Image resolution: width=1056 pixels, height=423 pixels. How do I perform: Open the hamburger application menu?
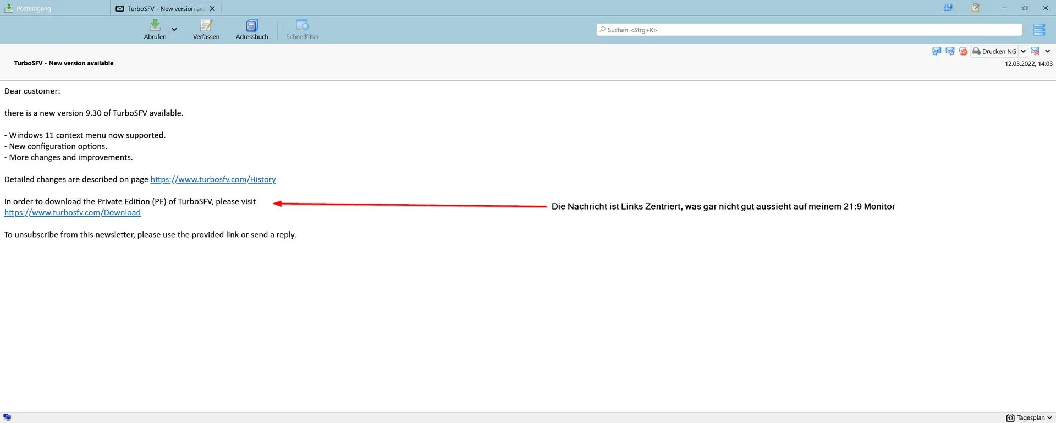click(1039, 30)
